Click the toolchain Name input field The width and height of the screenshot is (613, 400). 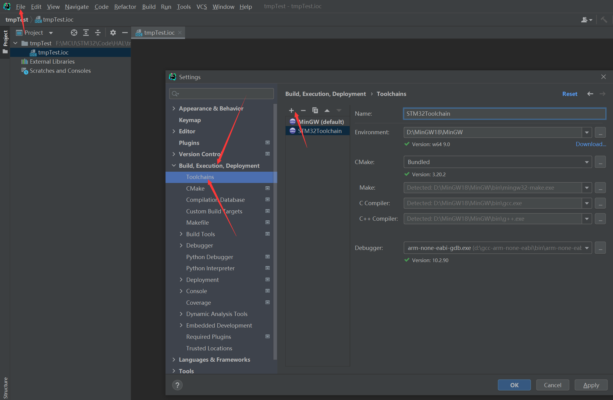pyautogui.click(x=504, y=114)
